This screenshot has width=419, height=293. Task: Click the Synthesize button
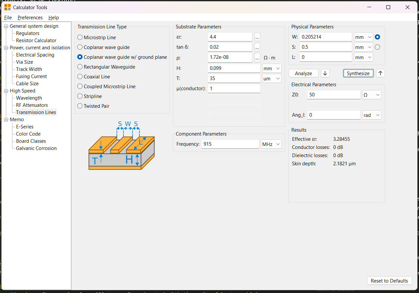(x=358, y=73)
